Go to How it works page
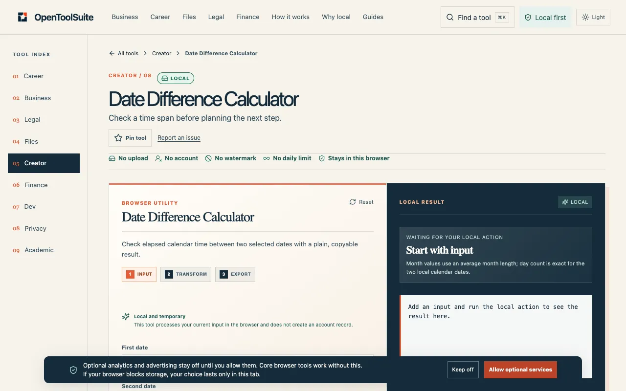The image size is (626, 391). click(291, 17)
